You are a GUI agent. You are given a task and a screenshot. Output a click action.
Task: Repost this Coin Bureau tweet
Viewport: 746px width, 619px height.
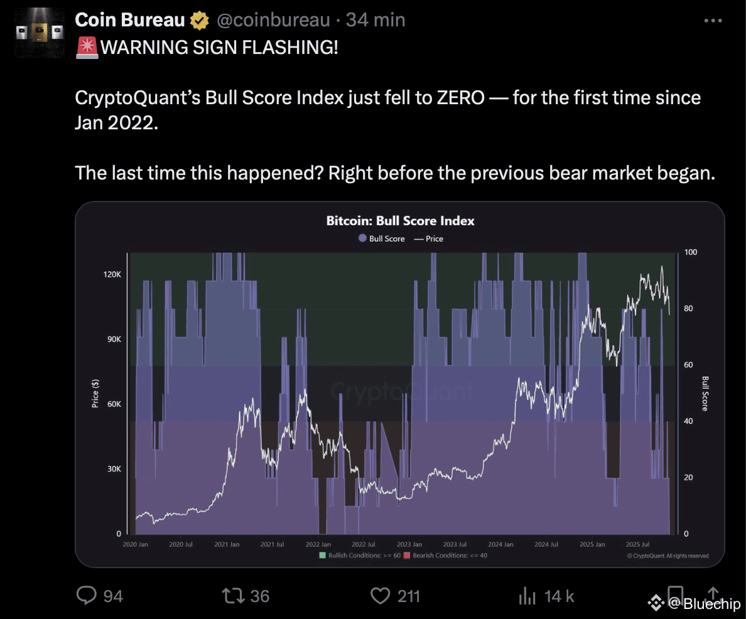(232, 595)
